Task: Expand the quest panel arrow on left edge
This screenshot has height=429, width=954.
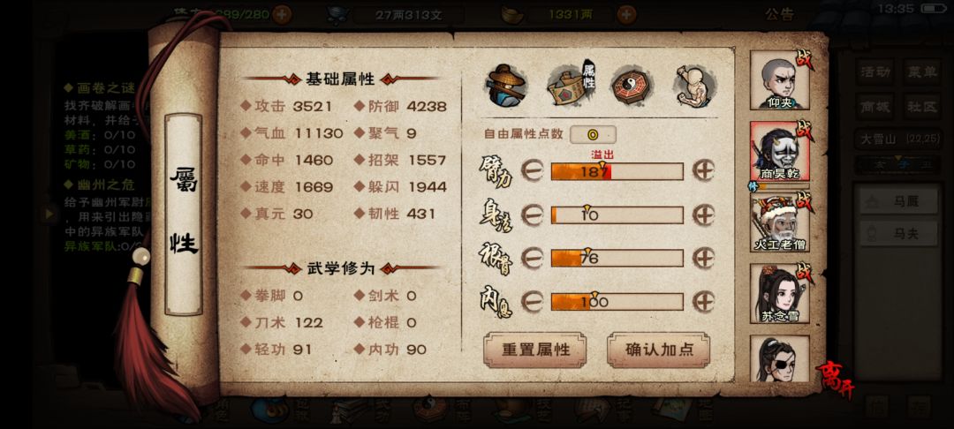Action: (49, 213)
